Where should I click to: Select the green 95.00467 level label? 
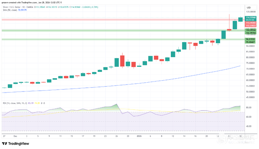click(x=251, y=42)
